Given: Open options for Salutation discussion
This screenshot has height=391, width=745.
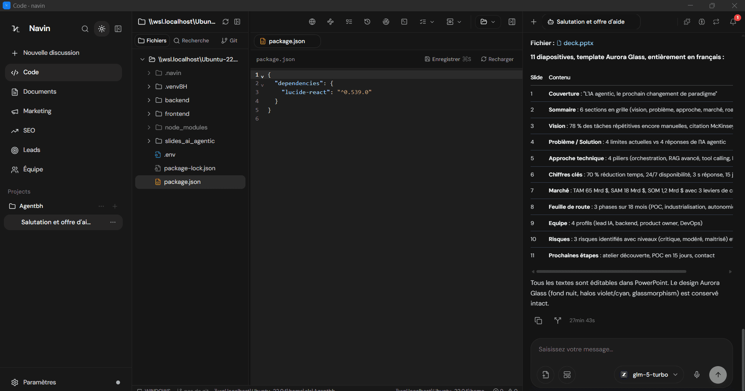Looking at the screenshot, I should (x=113, y=222).
